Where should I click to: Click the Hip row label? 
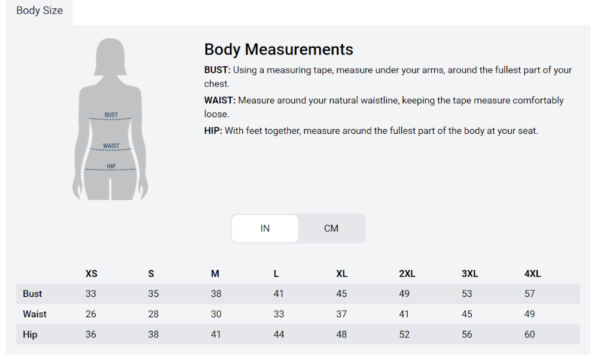30,335
